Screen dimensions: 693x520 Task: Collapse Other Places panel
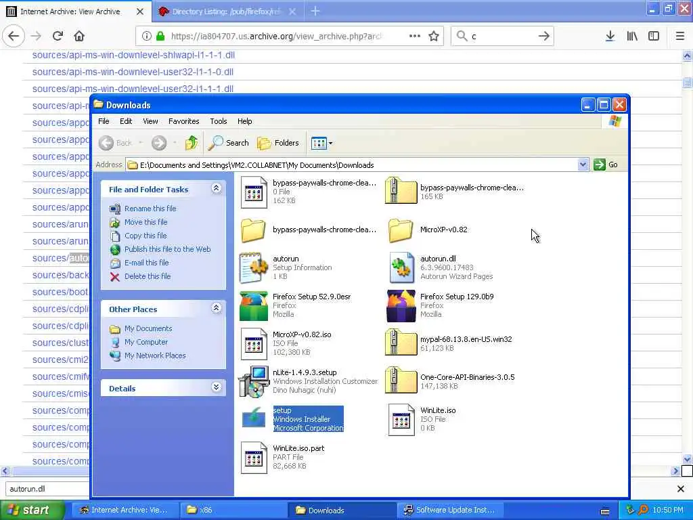pos(216,308)
